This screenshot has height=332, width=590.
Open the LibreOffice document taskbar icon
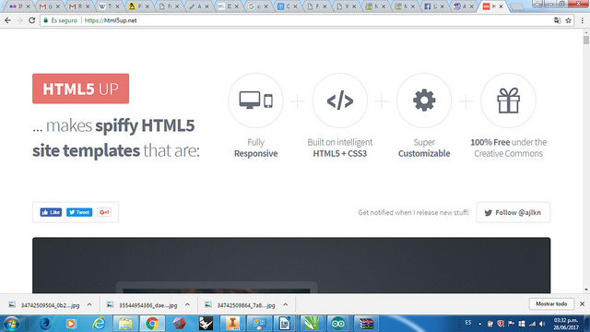point(285,324)
